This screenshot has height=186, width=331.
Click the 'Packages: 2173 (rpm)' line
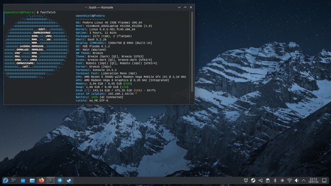(104, 36)
